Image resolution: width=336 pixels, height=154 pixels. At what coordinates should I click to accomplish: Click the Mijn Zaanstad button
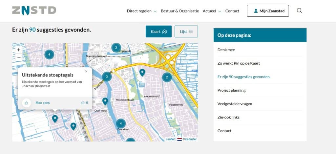click(x=268, y=11)
